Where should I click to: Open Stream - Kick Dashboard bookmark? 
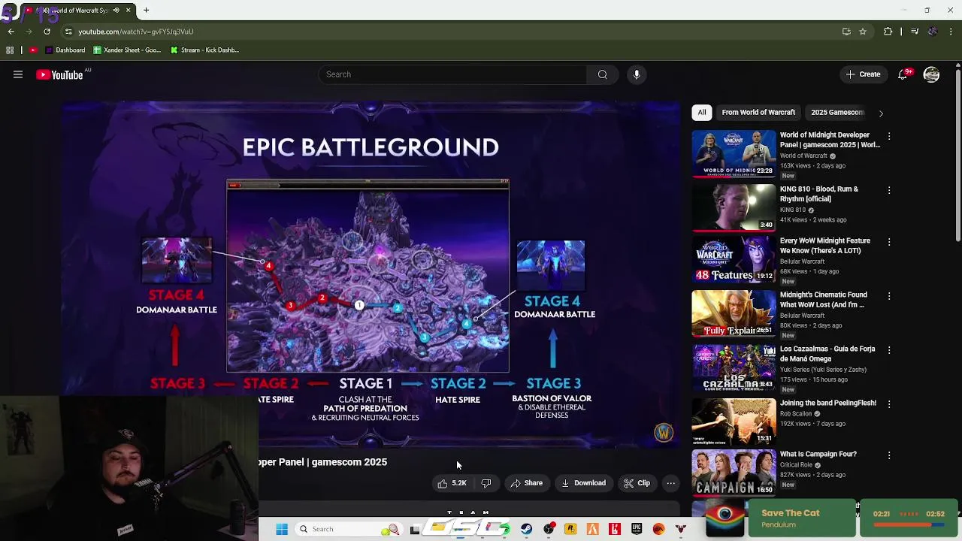point(204,50)
